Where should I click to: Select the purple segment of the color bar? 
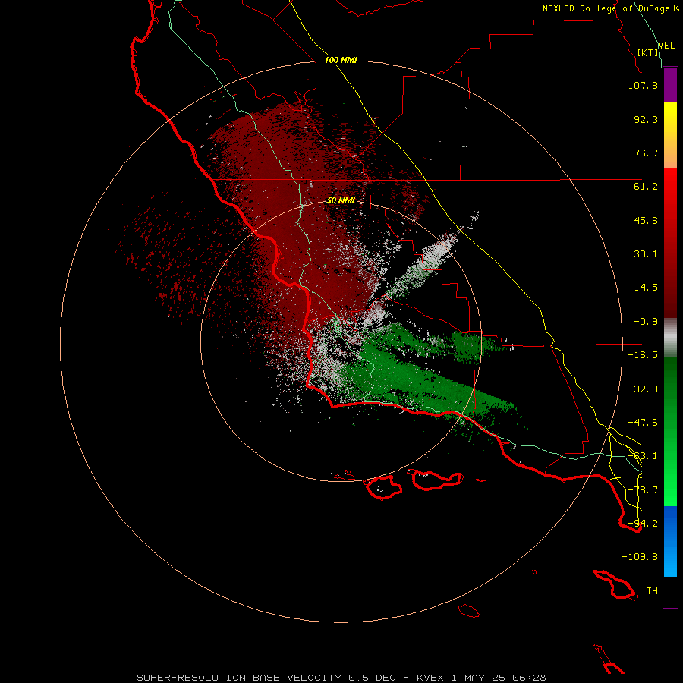[670, 85]
